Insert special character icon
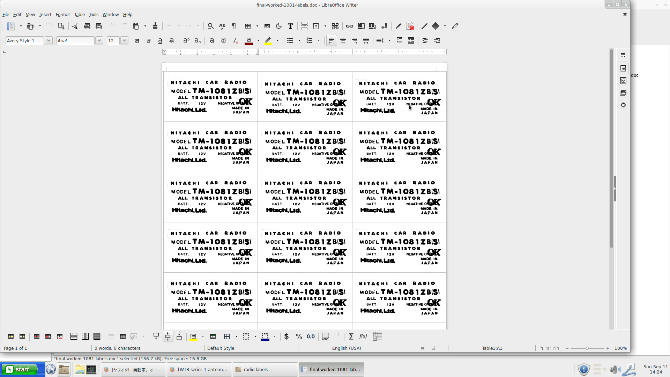This screenshot has width=670, height=377. pos(335,26)
